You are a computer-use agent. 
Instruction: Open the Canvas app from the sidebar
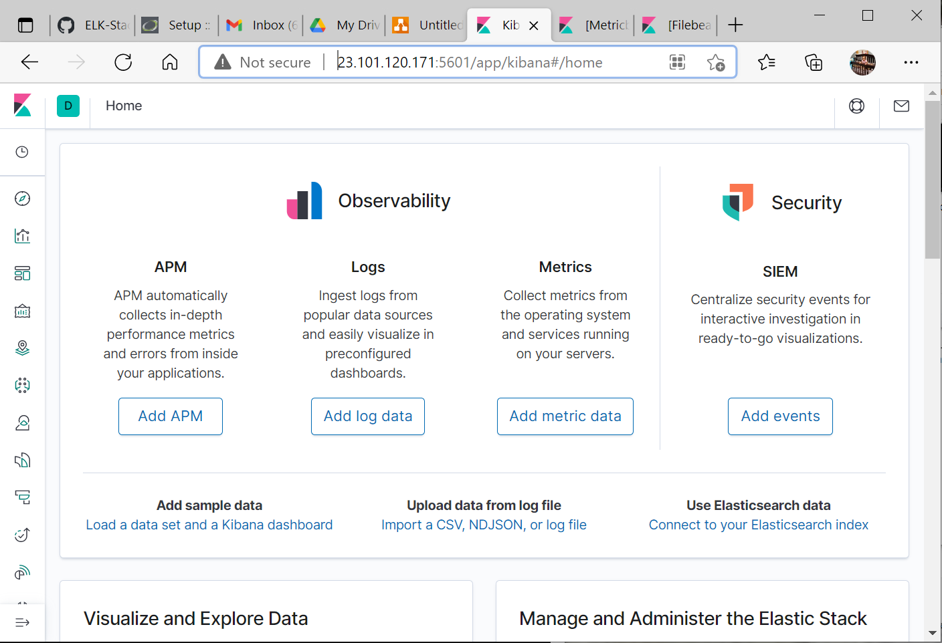coord(22,310)
